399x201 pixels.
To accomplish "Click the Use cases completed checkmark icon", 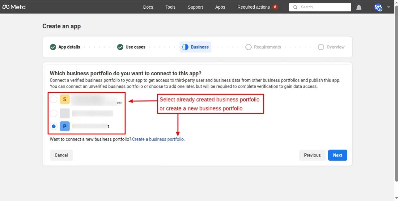I will (120, 47).
